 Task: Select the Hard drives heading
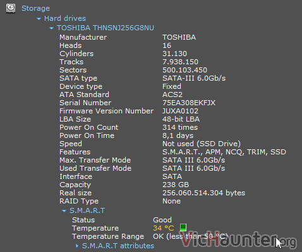pos(65,18)
